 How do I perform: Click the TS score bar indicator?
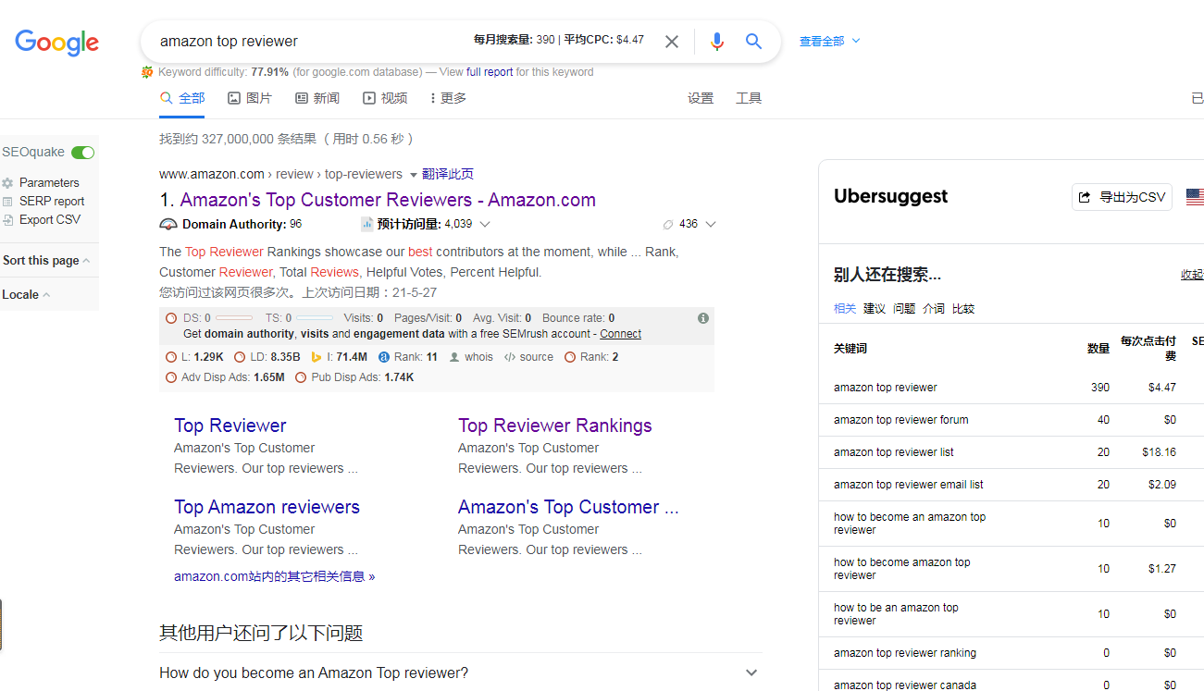(315, 318)
